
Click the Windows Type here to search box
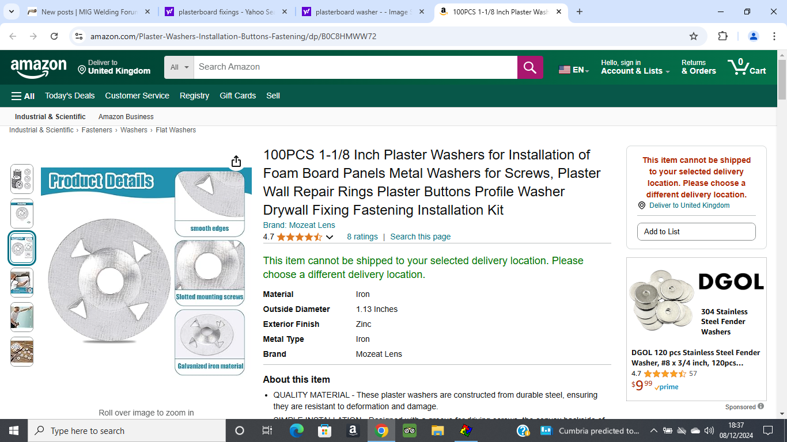click(127, 430)
